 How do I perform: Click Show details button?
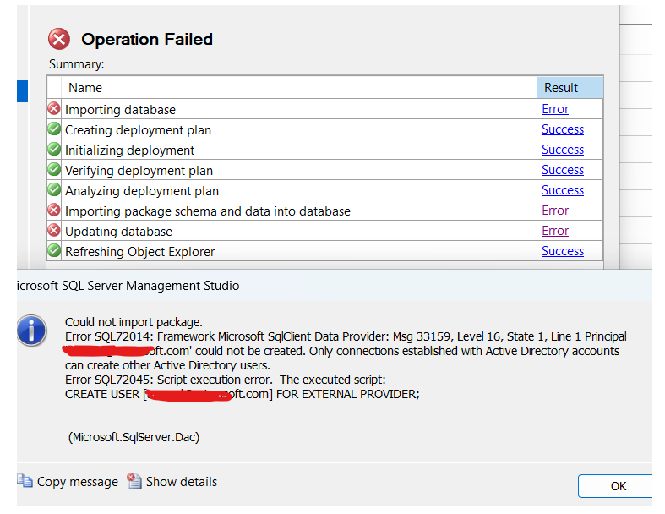click(181, 482)
